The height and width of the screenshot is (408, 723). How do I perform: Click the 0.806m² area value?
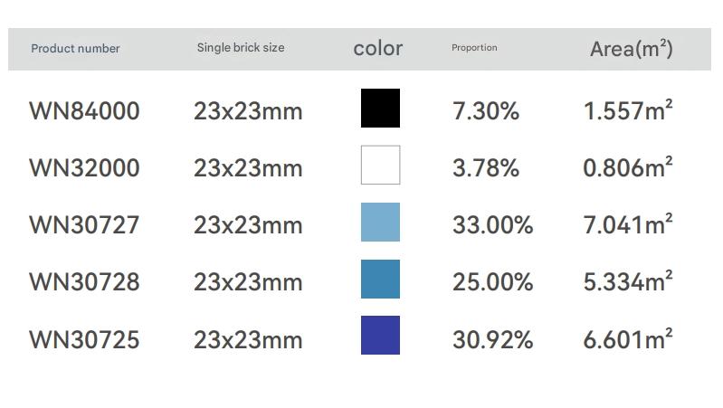click(x=627, y=167)
